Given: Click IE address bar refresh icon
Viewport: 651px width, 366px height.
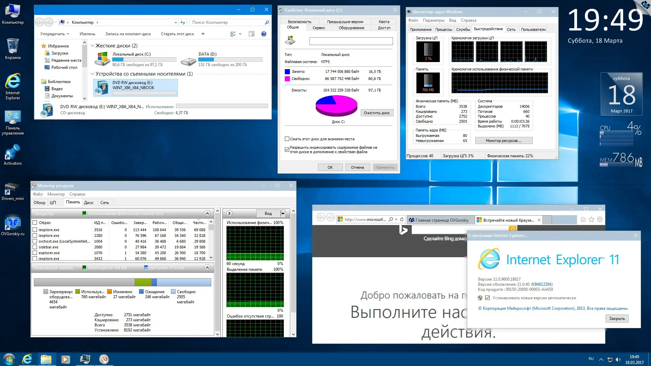Looking at the screenshot, I should pos(402,220).
